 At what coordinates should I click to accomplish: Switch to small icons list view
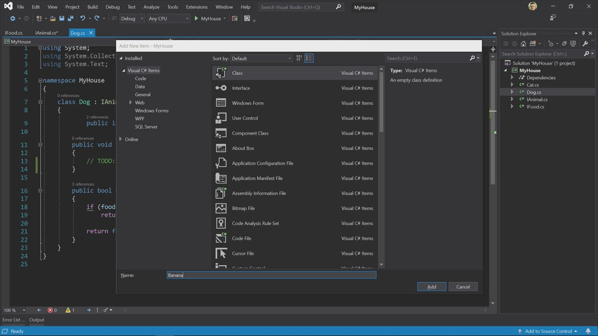point(309,58)
